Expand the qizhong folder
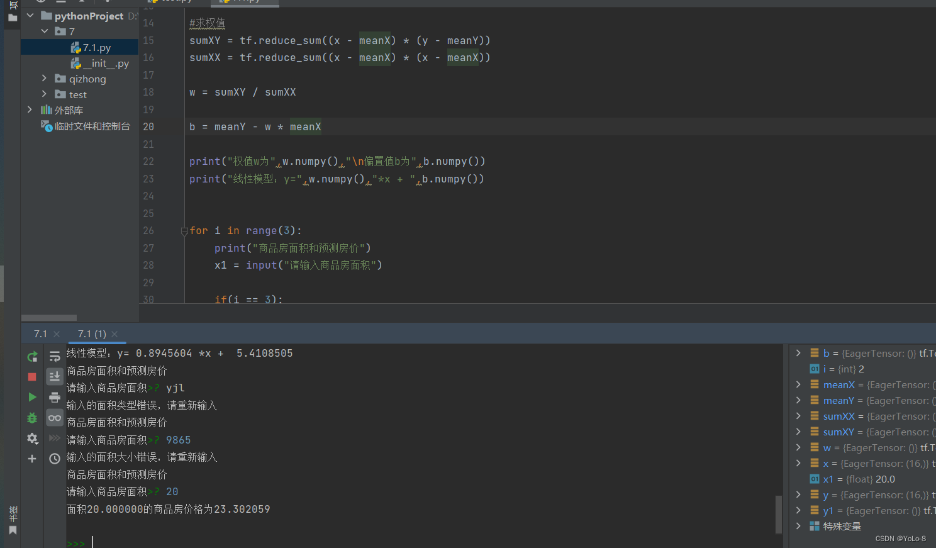 [x=44, y=78]
